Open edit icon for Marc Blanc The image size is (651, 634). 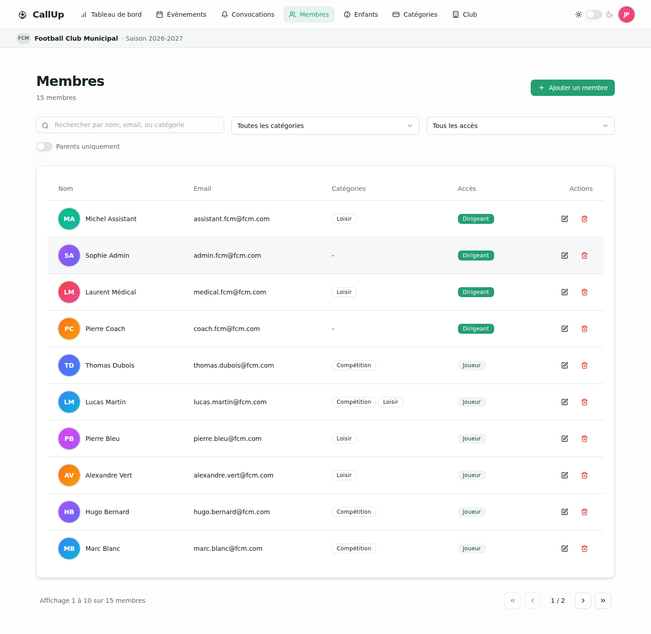565,549
